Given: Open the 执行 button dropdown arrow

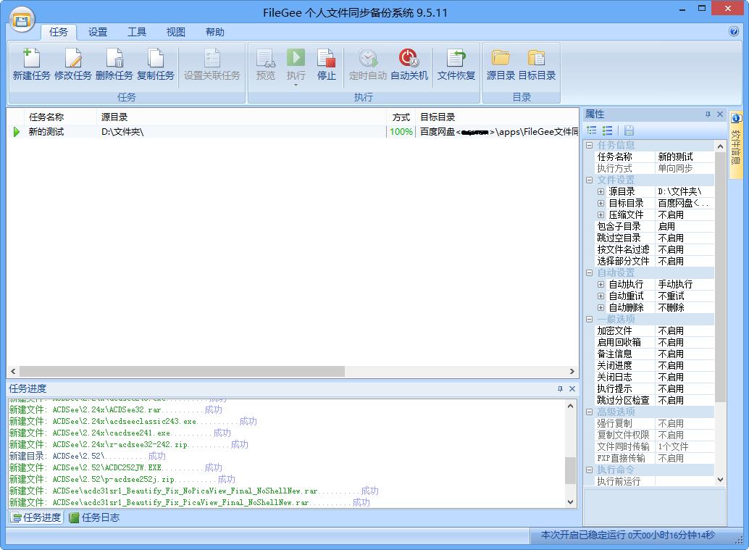Looking at the screenshot, I should 296,85.
